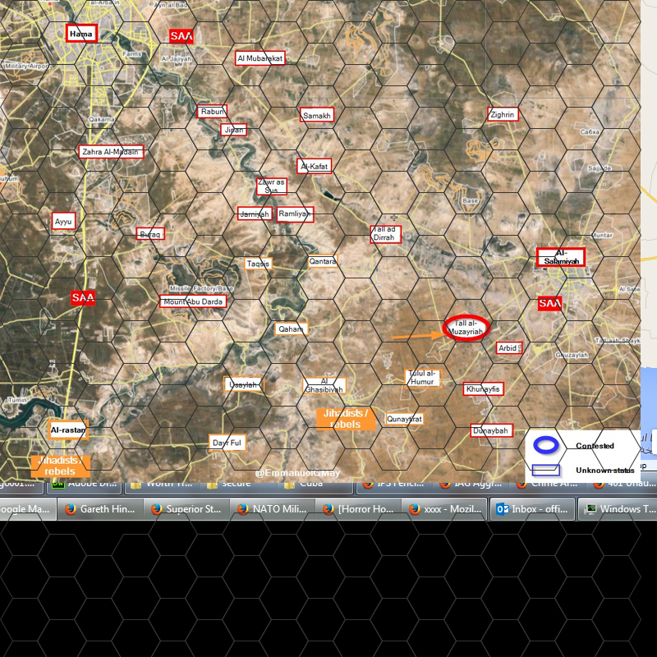Click the Qunaytrat label
The width and height of the screenshot is (657, 657).
[x=404, y=419]
